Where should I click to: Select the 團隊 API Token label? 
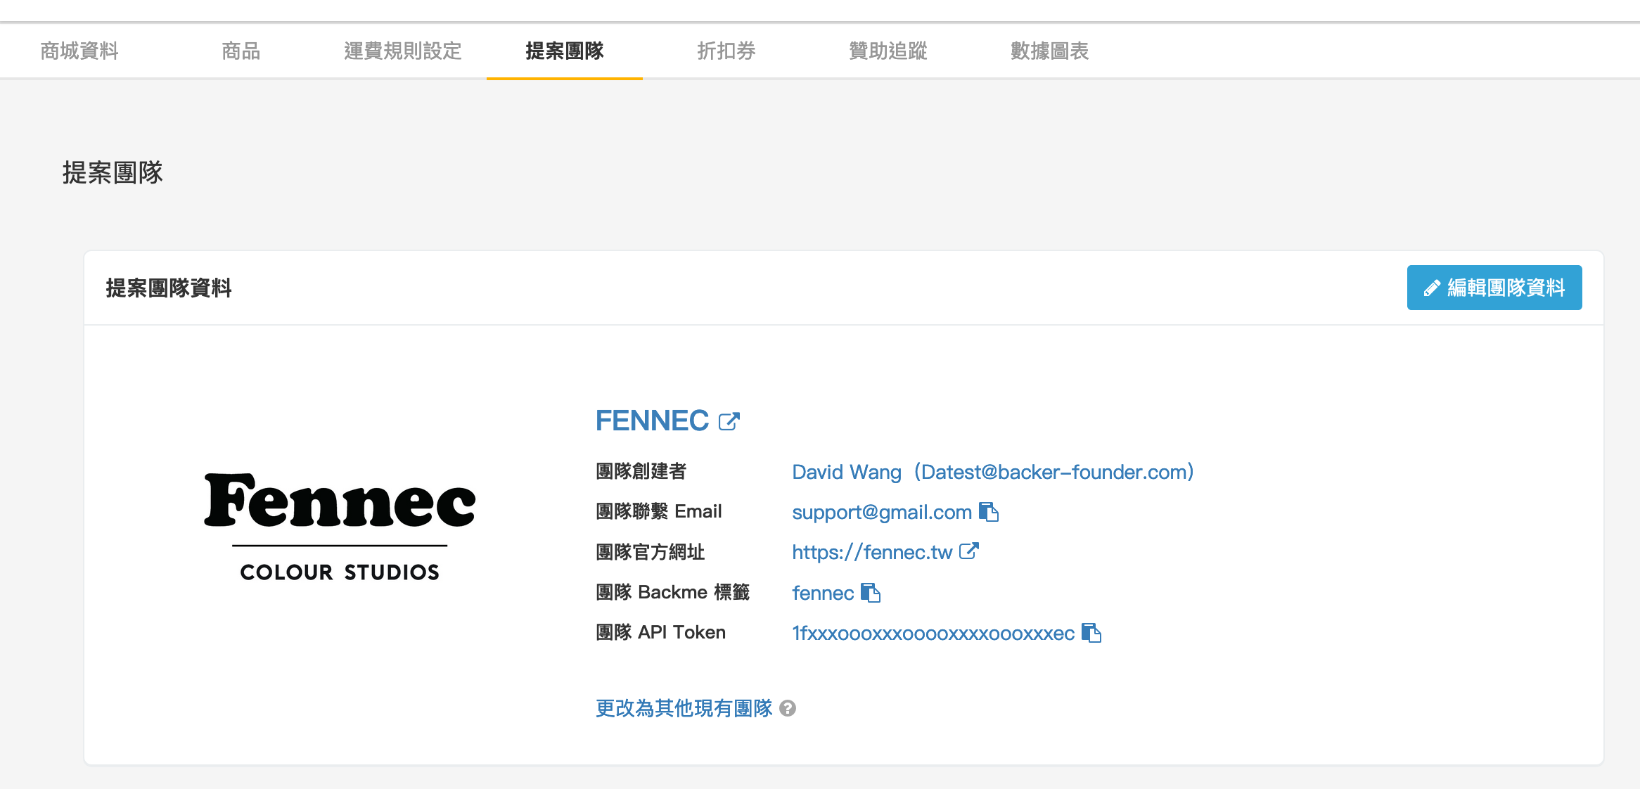point(660,632)
